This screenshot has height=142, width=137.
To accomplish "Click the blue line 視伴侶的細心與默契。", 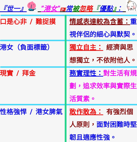I will 102,34.
